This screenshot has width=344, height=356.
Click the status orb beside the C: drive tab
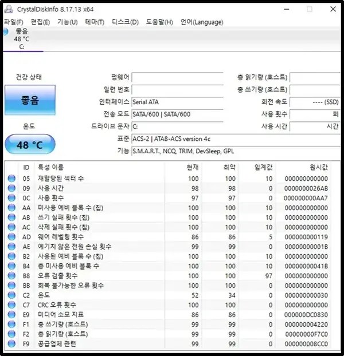point(6,32)
